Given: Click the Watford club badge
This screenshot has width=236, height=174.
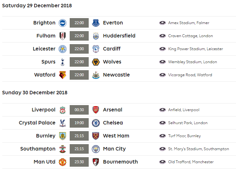Looking at the screenshot, I should point(62,75).
